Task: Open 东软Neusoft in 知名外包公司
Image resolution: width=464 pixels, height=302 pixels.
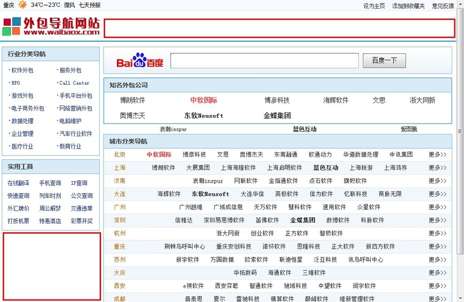Action: point(204,116)
